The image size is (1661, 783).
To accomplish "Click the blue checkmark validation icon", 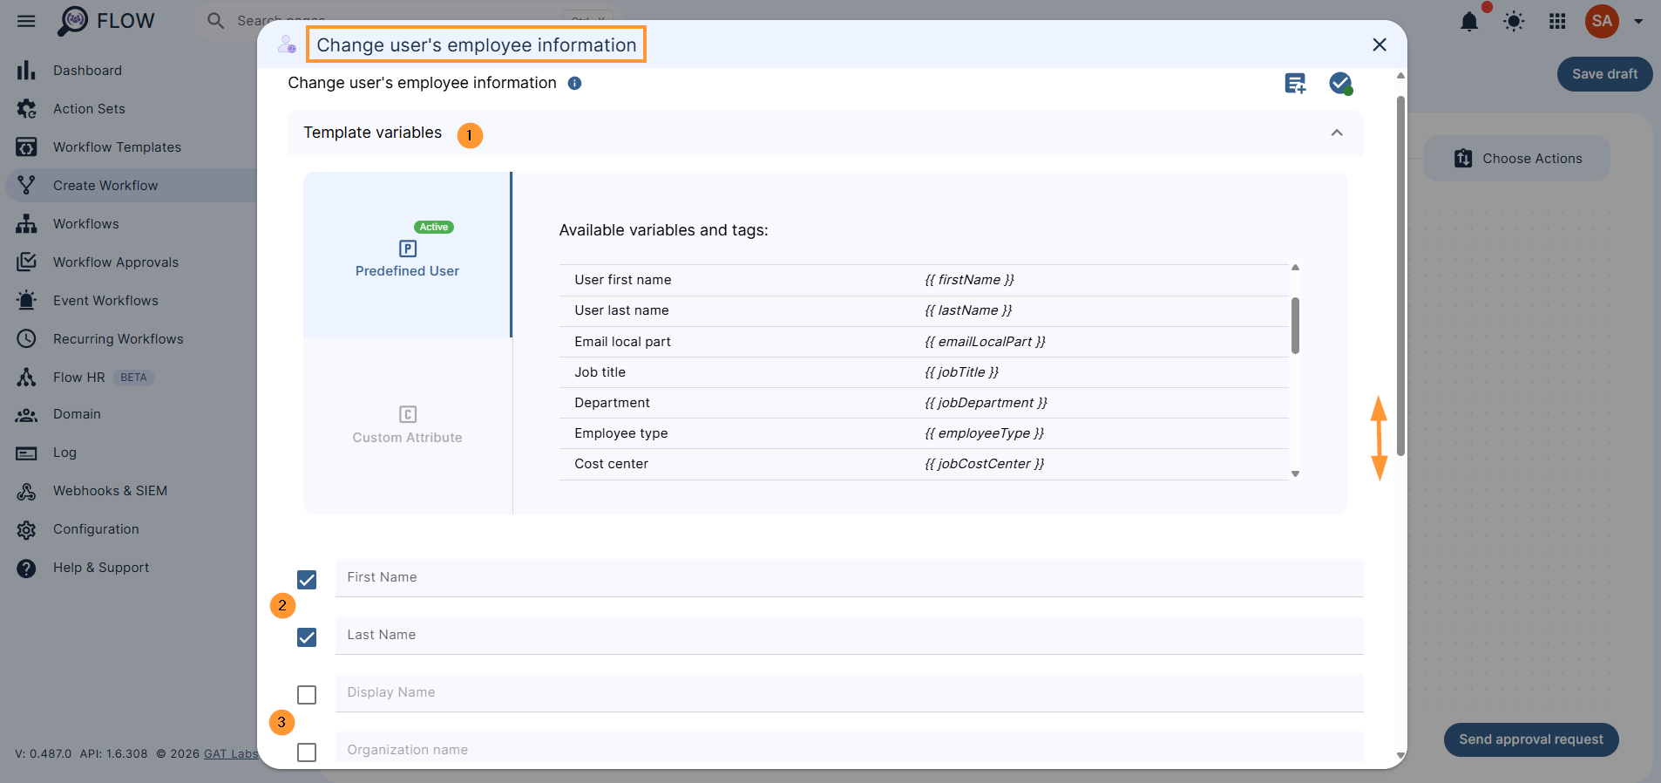I will [1340, 84].
